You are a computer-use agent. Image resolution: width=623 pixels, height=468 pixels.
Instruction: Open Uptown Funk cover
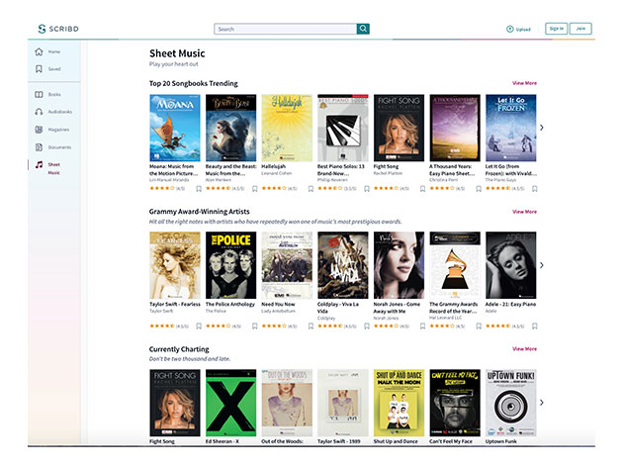tap(511, 403)
